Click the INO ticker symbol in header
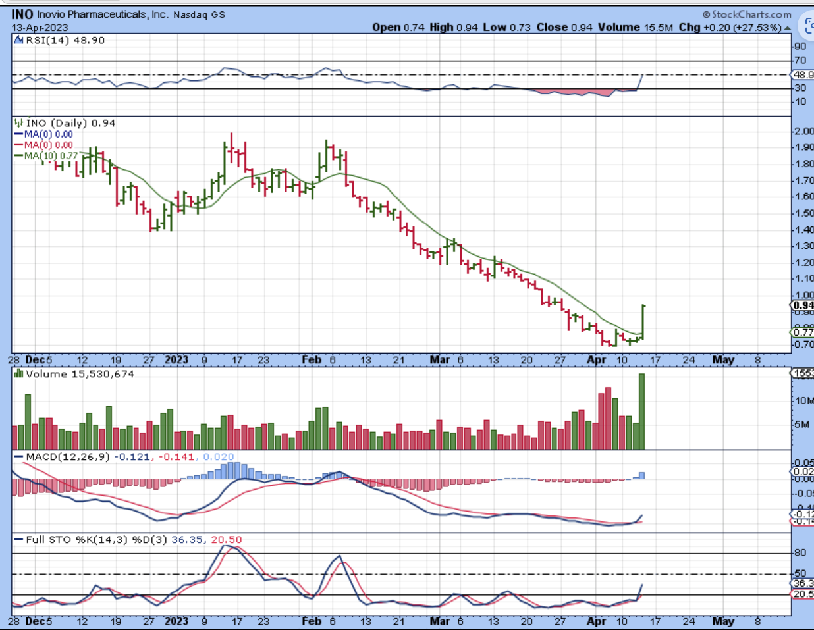 coord(22,14)
